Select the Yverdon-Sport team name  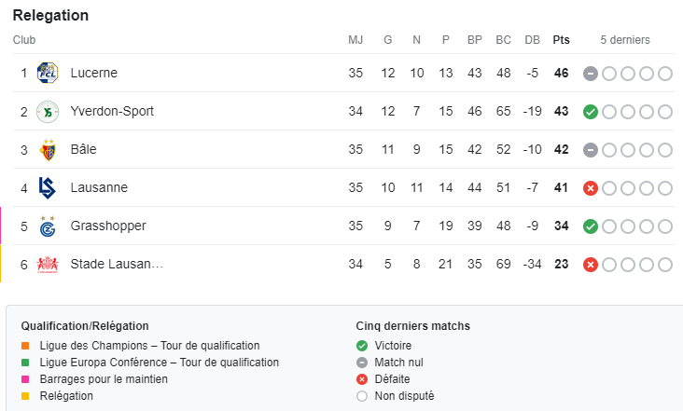pyautogui.click(x=112, y=112)
